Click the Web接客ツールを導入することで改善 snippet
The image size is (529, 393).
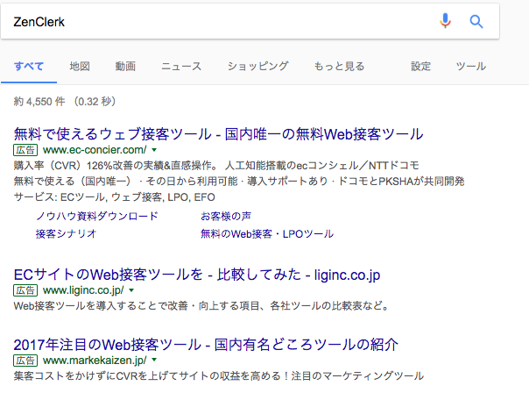[201, 306]
